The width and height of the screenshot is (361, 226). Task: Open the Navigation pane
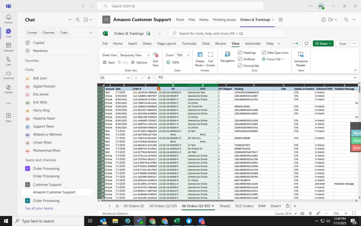click(228, 57)
